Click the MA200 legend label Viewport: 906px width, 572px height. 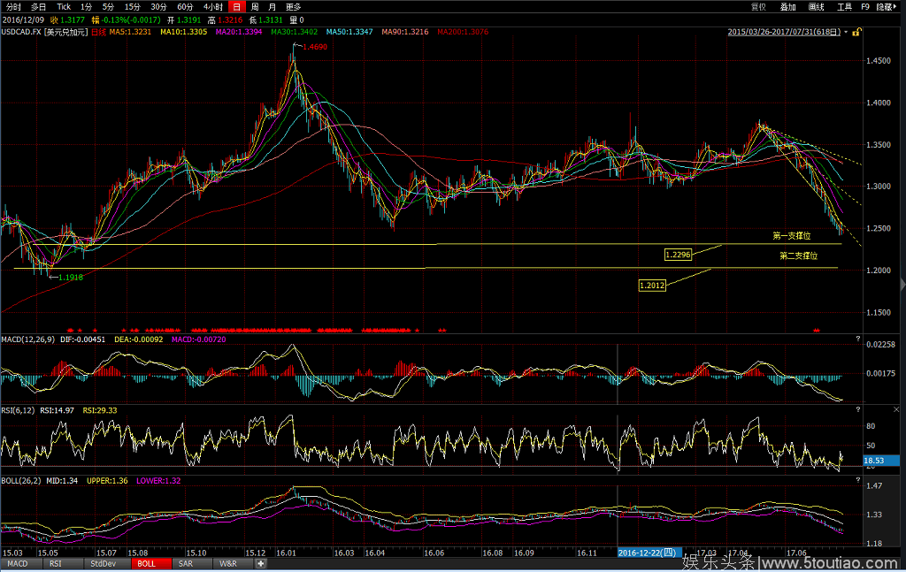(463, 32)
